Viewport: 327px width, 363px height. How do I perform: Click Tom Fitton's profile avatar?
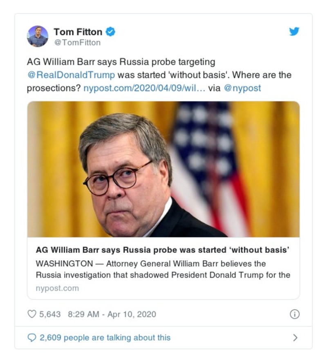38,36
